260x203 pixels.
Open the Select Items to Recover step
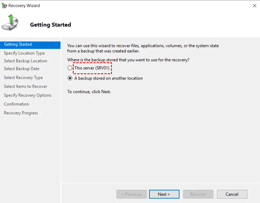[x=25, y=86]
